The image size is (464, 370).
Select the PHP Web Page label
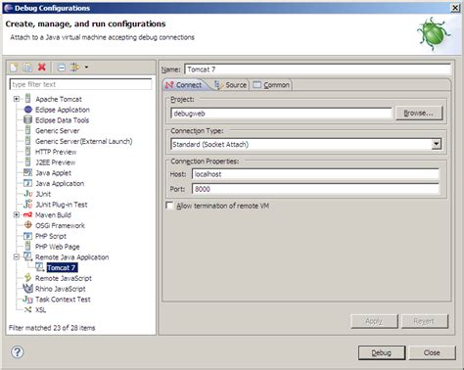pyautogui.click(x=58, y=247)
